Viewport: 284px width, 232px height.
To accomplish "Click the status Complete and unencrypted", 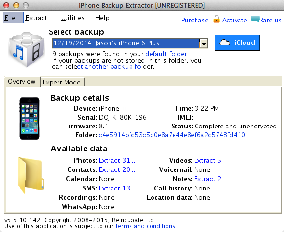I will coord(236,127).
